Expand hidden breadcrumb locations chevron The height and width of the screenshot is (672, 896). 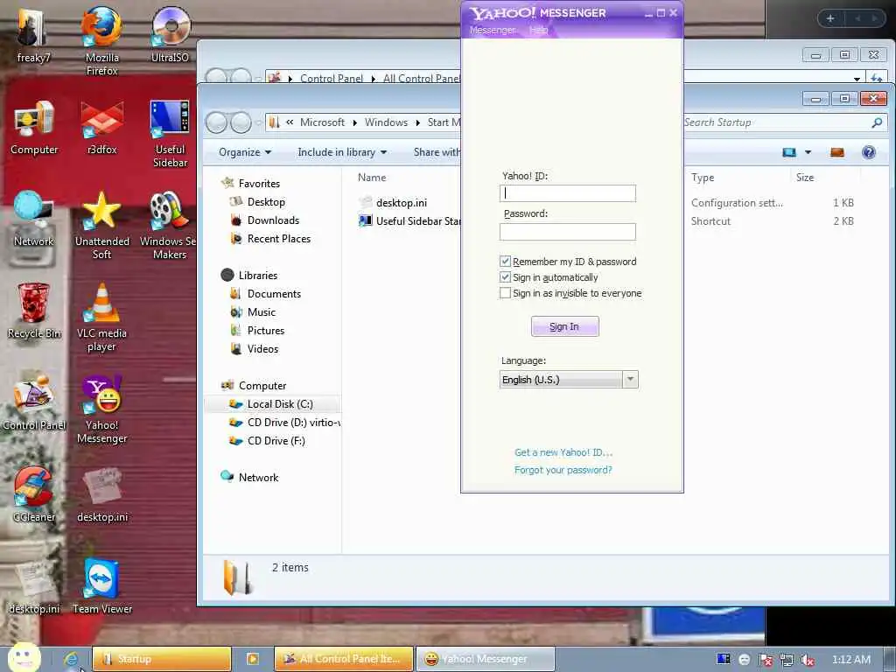click(290, 122)
